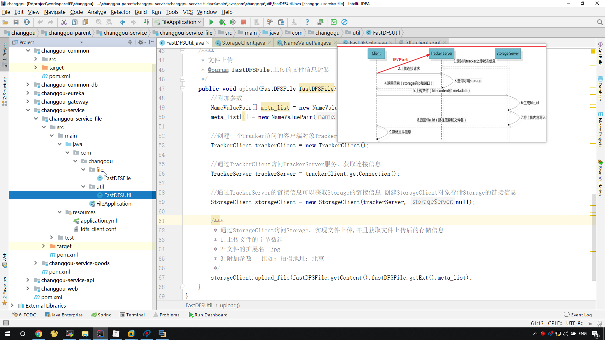Screen dimensions: 605x340
Task: Click the Build project icon
Action: point(147,22)
